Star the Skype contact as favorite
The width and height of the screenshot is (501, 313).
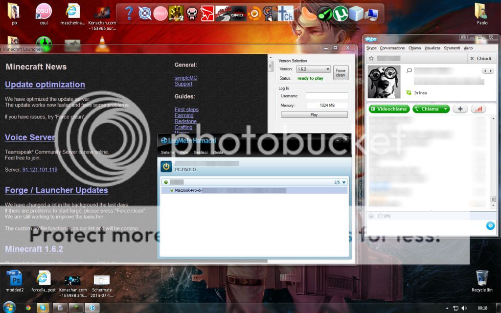click(371, 58)
